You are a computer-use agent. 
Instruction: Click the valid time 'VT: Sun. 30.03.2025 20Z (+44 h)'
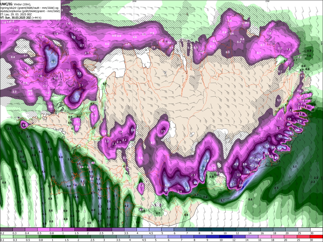coord(21,18)
